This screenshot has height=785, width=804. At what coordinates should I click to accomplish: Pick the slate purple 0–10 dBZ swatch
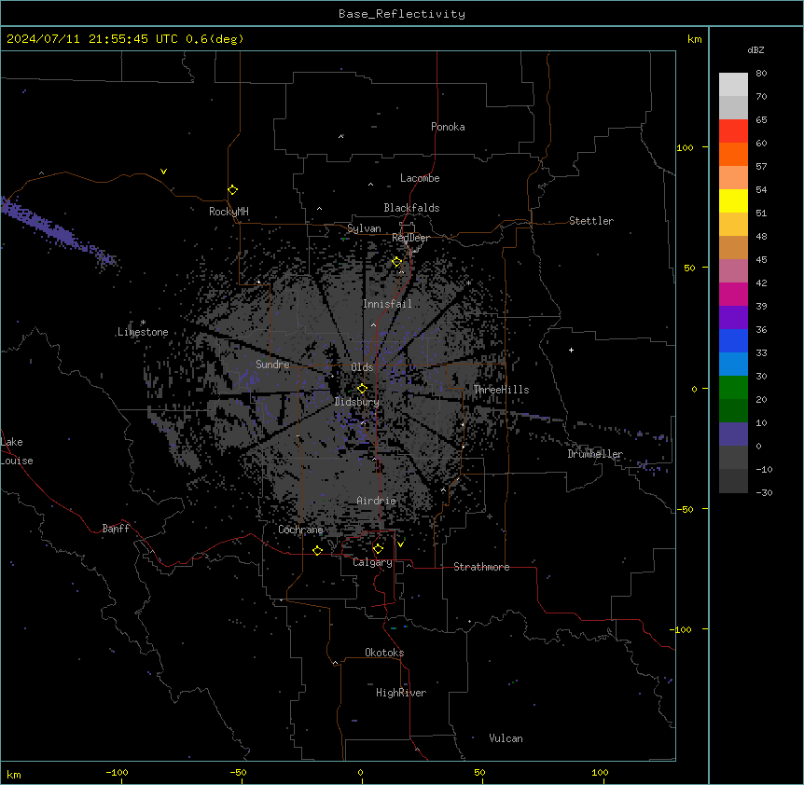point(733,434)
